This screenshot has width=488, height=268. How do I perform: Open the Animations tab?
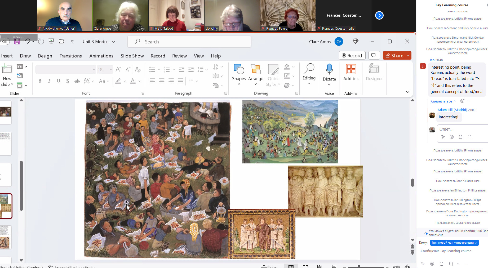pyautogui.click(x=101, y=56)
